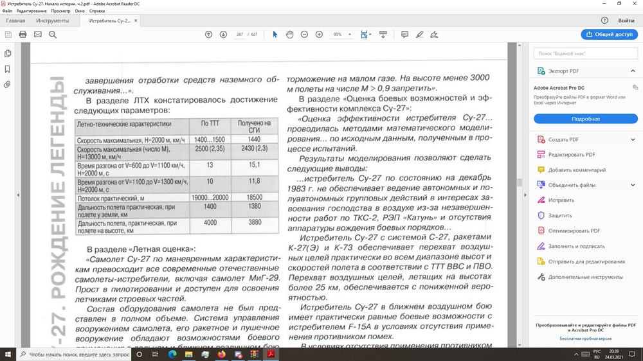The height and width of the screenshot is (361, 643).
Task: Print the document with the printer icon
Action: [23, 35]
